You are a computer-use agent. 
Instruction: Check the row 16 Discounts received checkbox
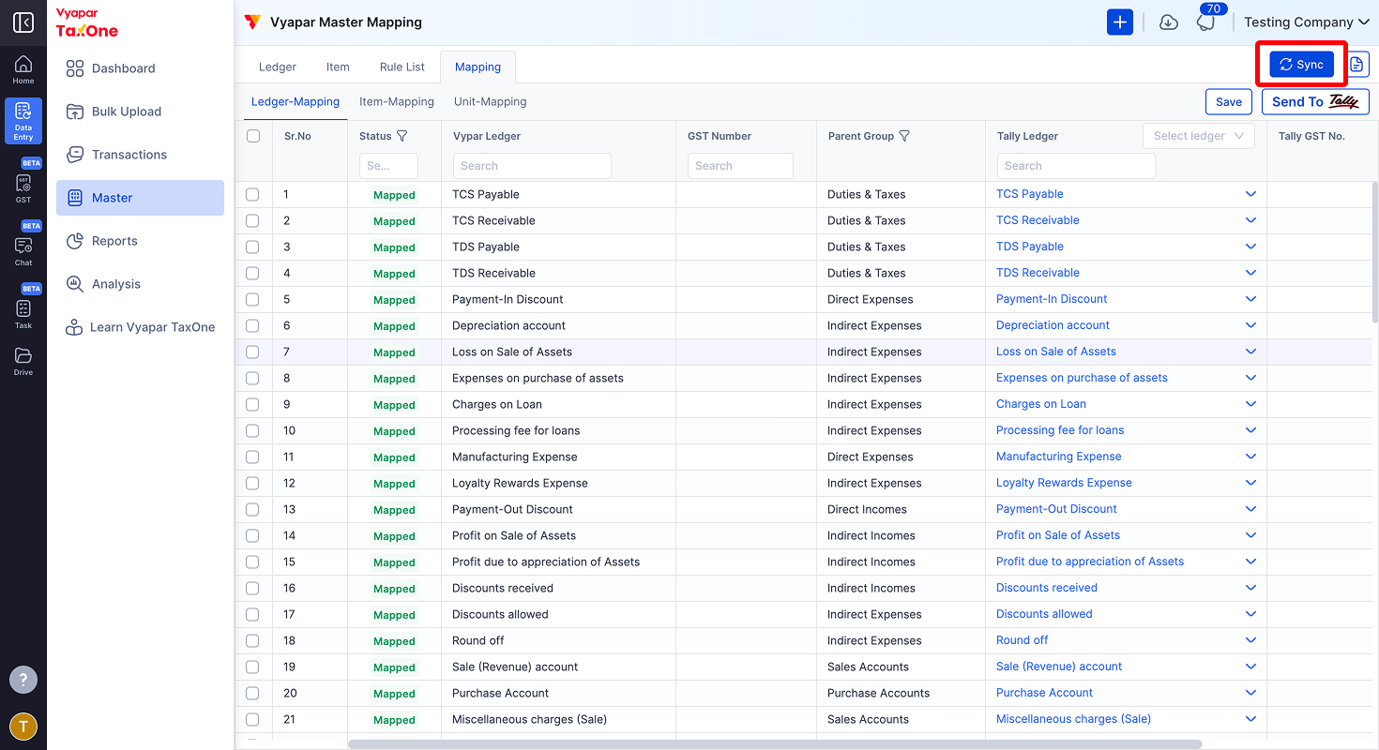252,588
